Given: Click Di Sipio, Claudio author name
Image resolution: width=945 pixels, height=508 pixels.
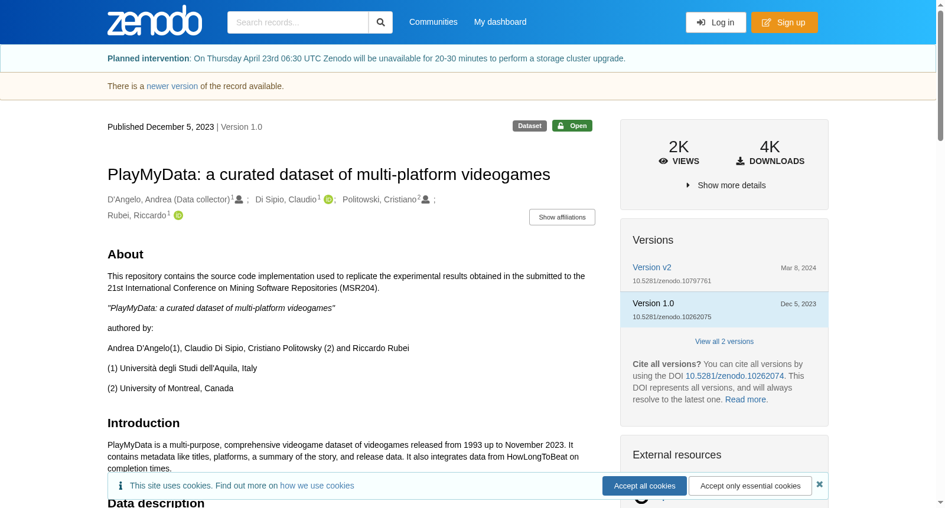Looking at the screenshot, I should tap(286, 199).
